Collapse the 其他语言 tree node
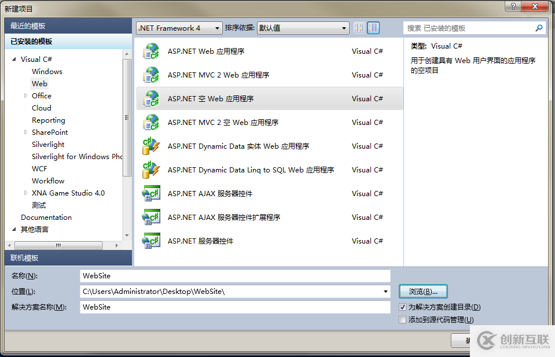 coord(14,229)
